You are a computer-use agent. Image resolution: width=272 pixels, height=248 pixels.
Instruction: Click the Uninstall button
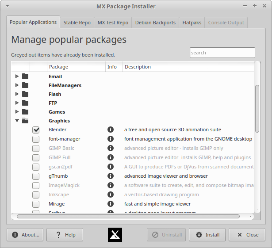pos(166,235)
